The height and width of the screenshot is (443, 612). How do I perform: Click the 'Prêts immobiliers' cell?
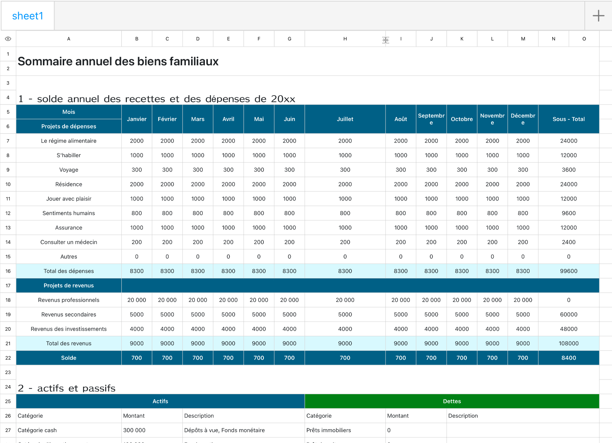(x=345, y=430)
